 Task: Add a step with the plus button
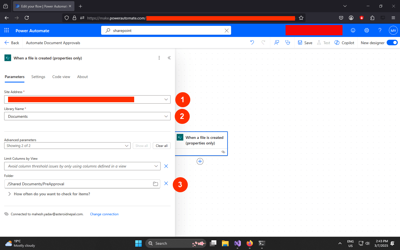(200, 161)
